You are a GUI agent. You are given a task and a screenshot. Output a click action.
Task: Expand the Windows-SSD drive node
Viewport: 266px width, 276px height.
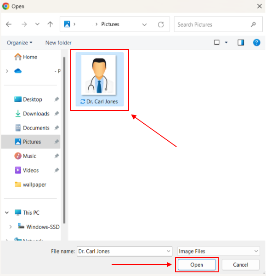pyautogui.click(x=11, y=227)
